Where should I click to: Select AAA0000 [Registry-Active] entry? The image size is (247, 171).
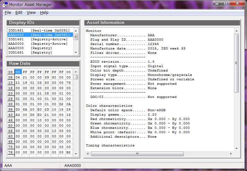click(40, 44)
